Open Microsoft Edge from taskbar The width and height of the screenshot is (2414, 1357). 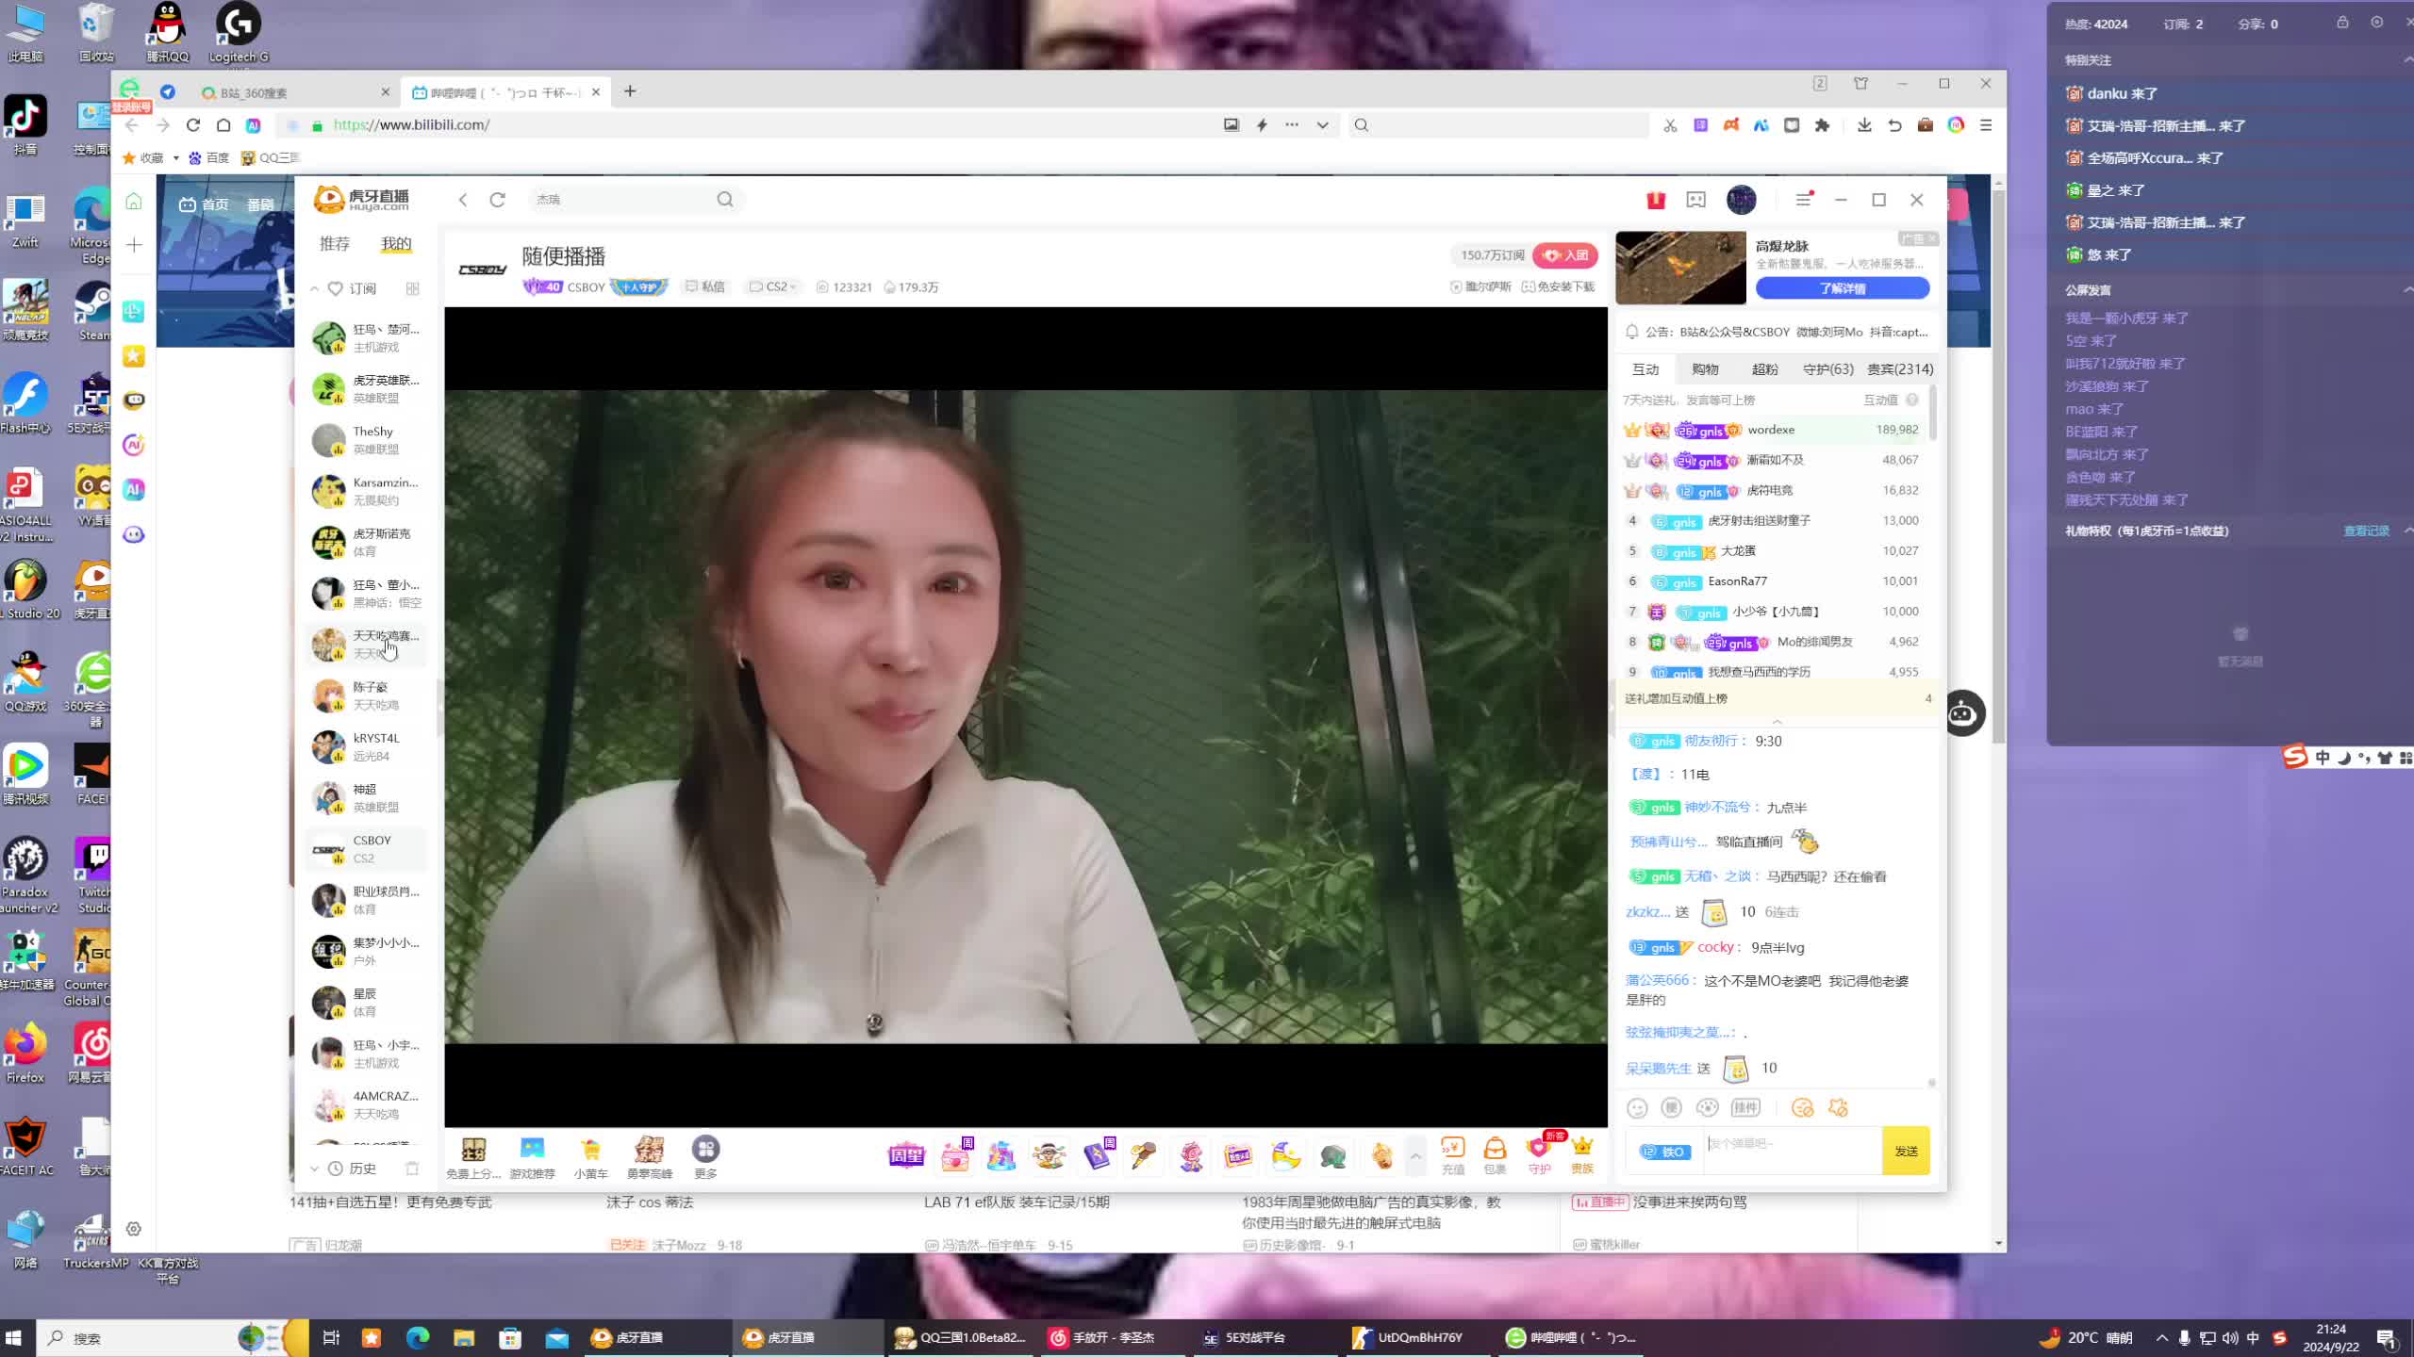pos(418,1337)
